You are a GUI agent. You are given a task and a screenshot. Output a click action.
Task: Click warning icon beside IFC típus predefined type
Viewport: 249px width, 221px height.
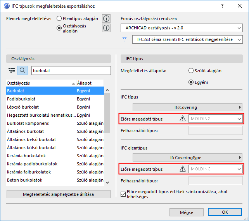pos(183,119)
